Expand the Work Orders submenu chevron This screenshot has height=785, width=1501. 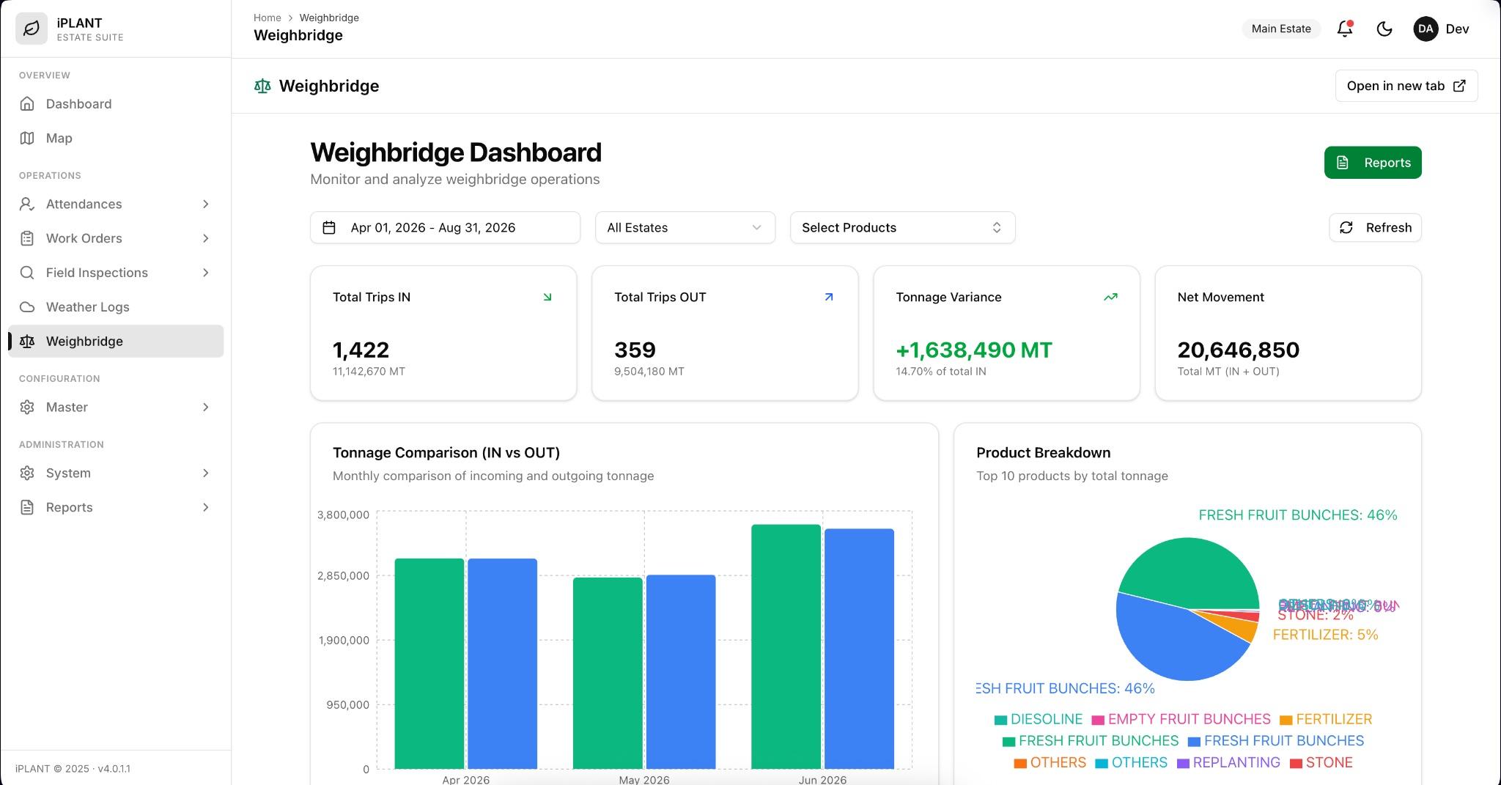206,238
